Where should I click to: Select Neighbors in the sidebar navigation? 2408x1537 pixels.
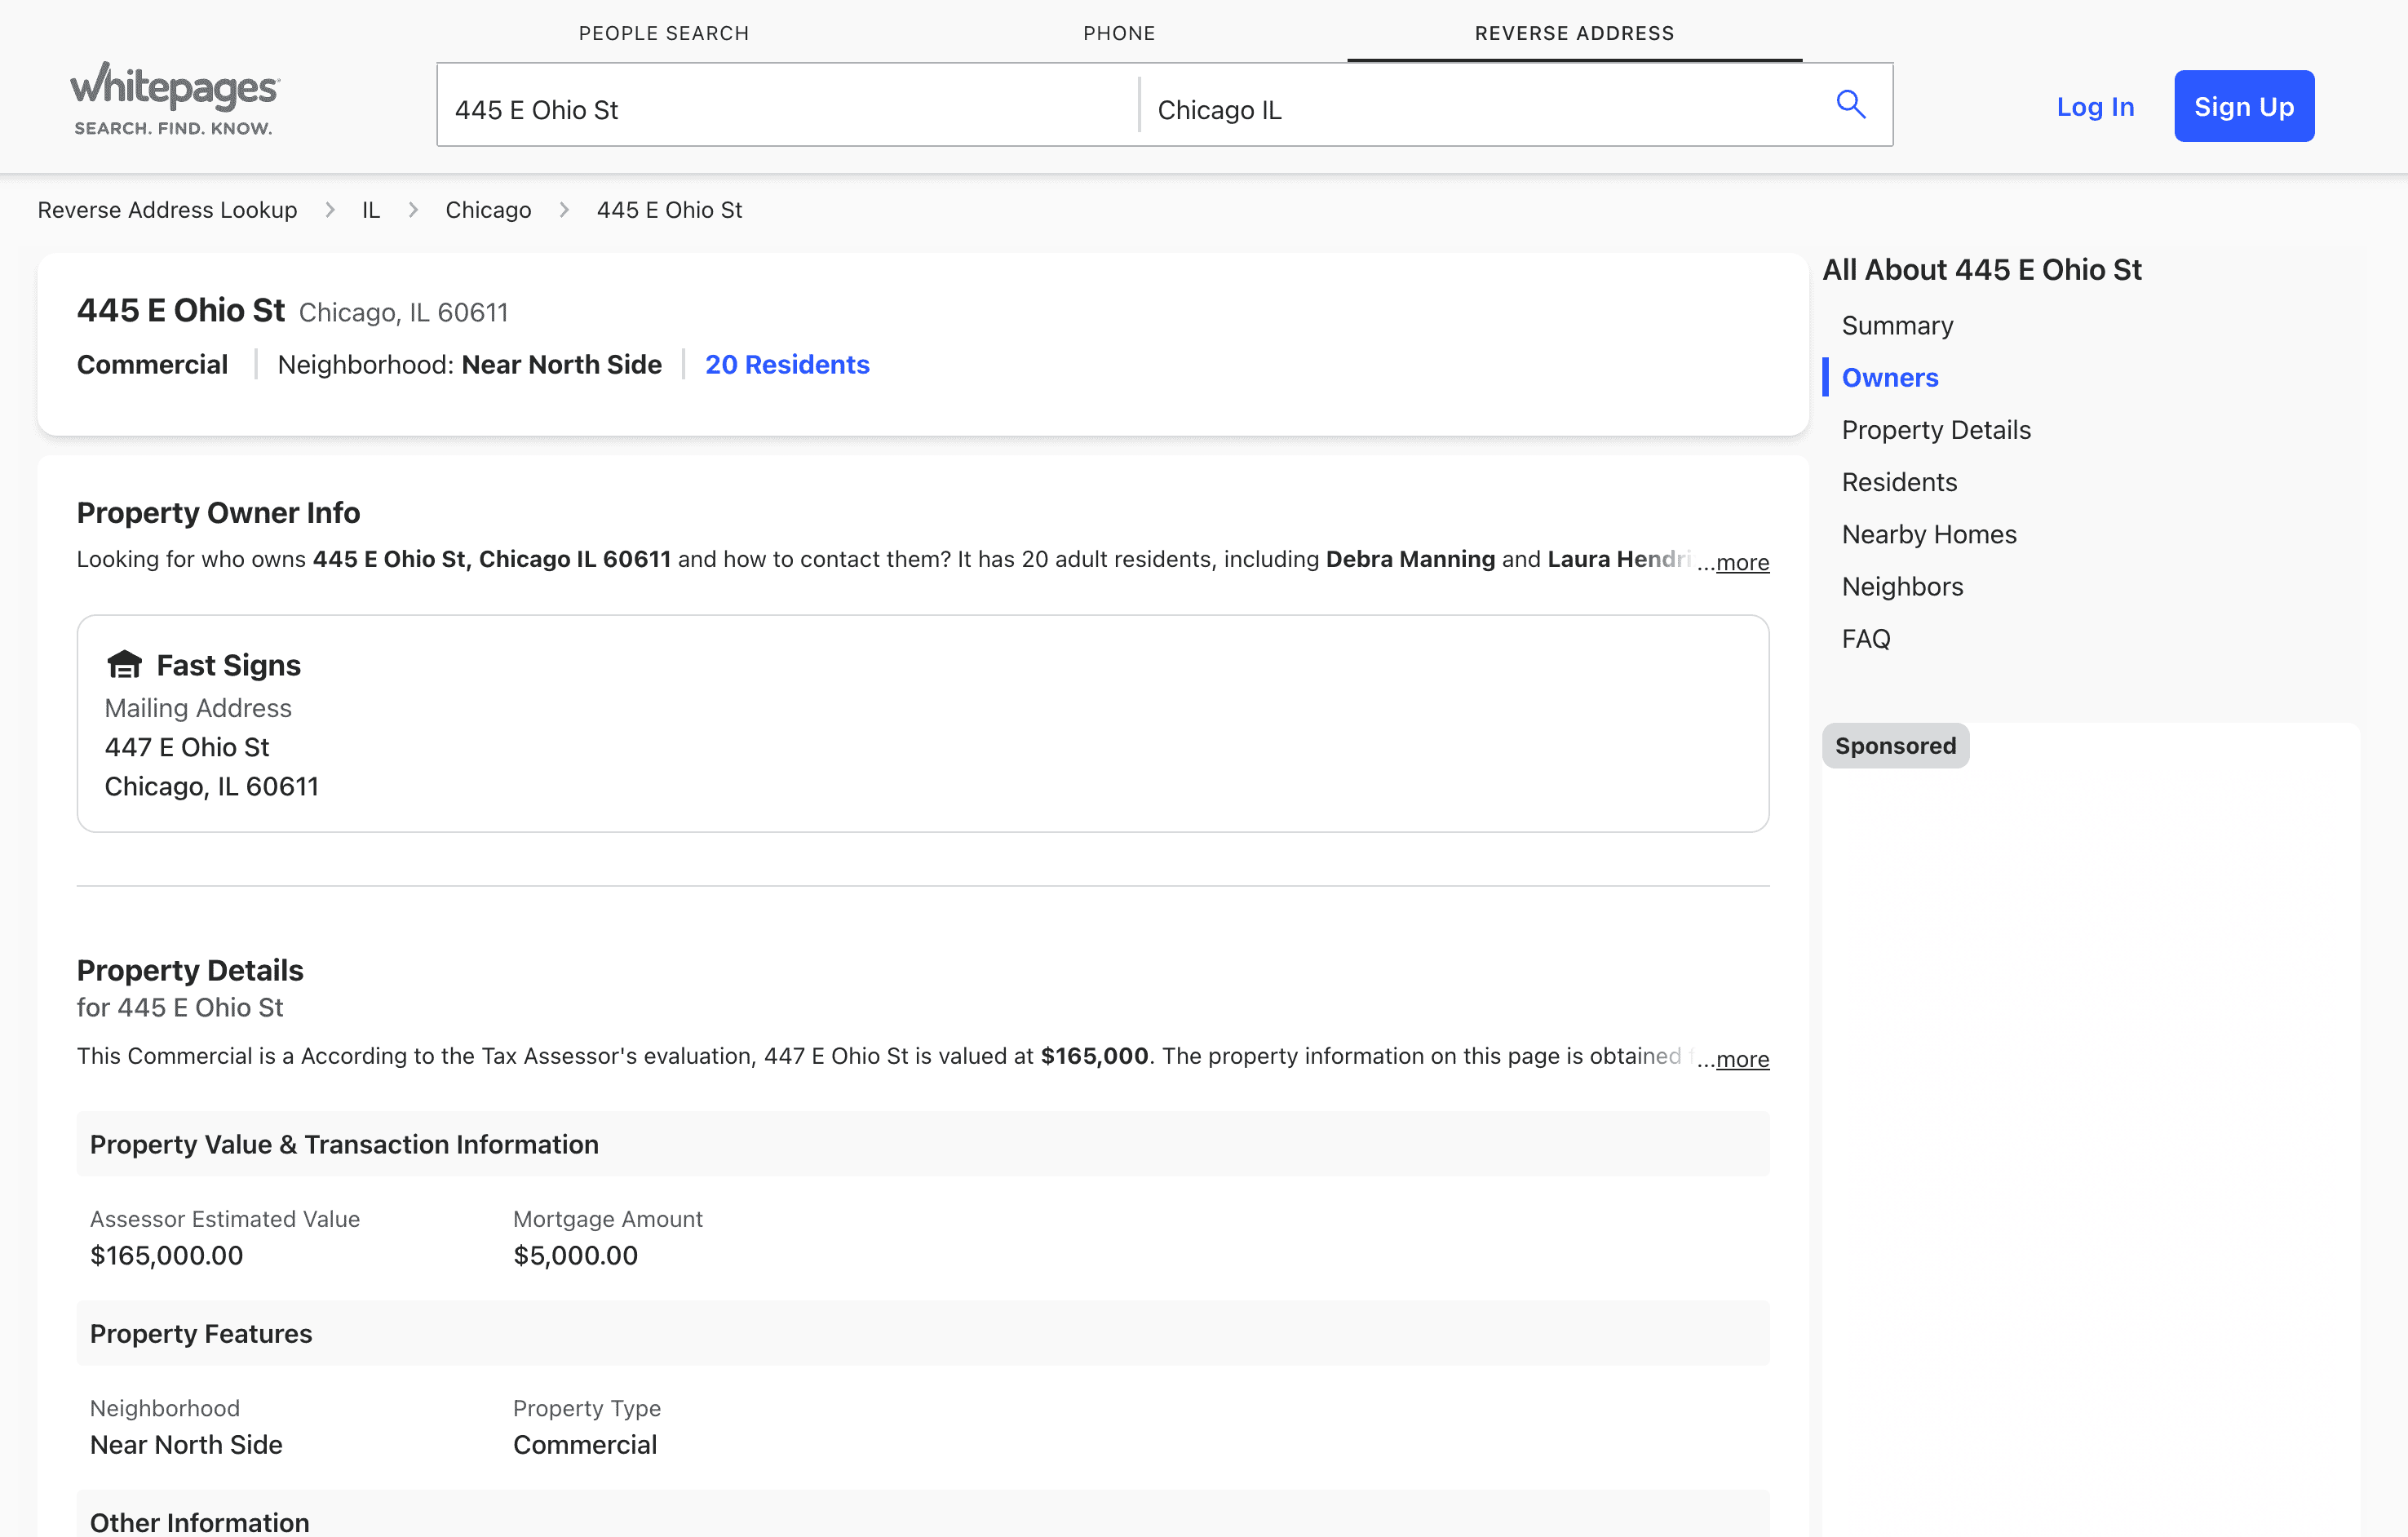point(1901,587)
